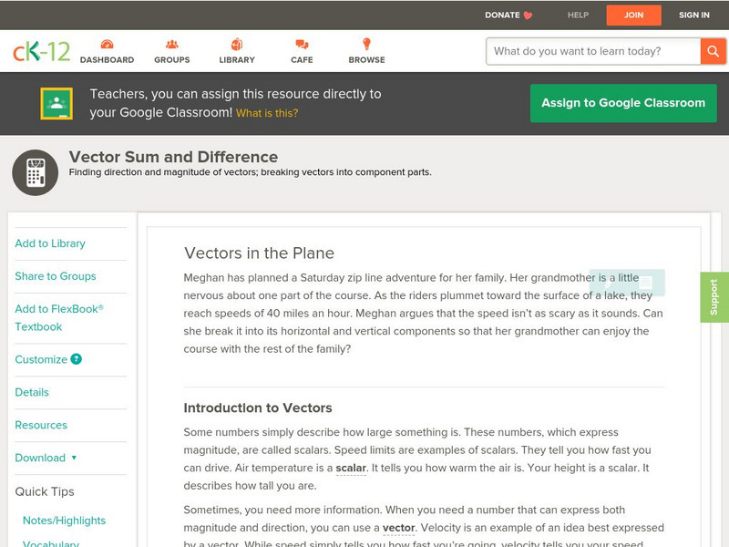Open the "What is this?" link
Viewport: 729px width, 547px height.
coord(267,113)
